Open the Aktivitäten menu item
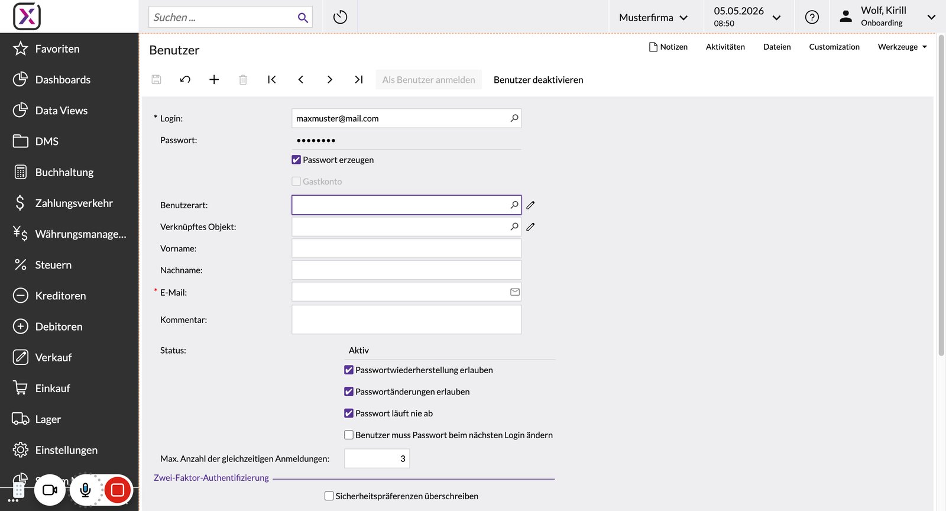The height and width of the screenshot is (511, 946). (x=725, y=47)
